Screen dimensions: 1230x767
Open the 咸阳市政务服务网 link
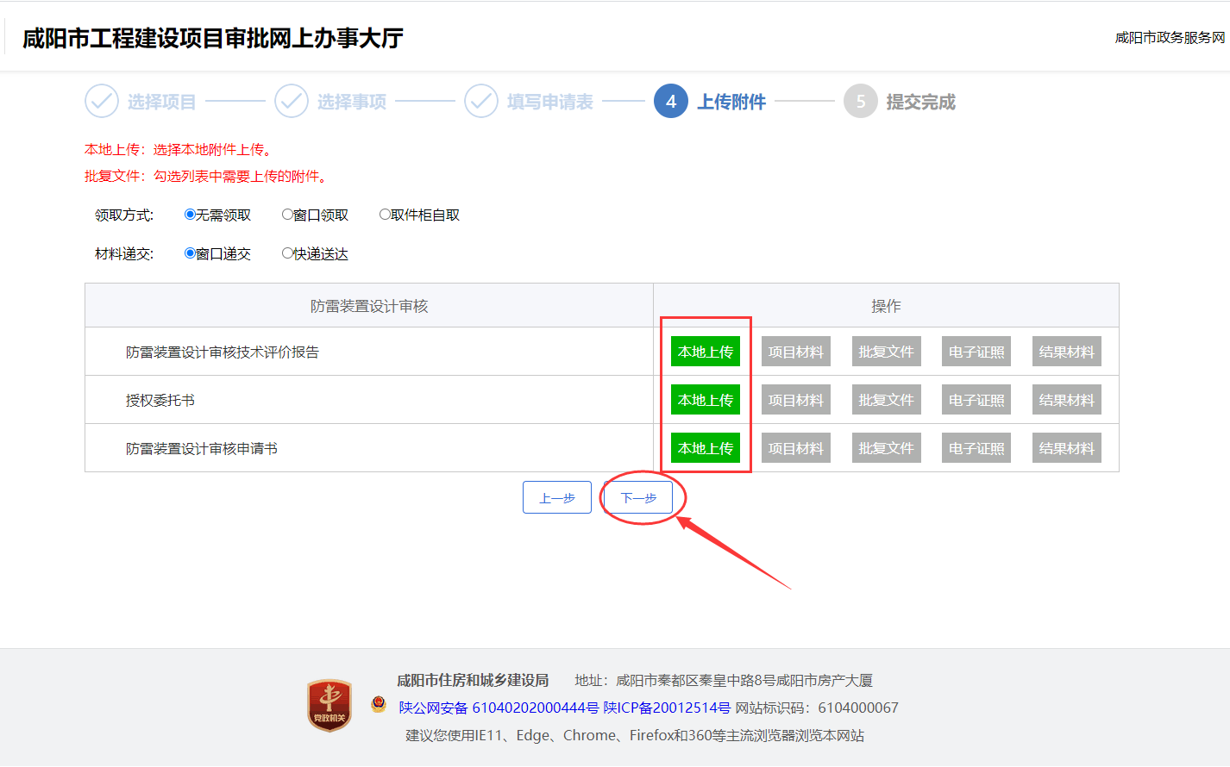click(1169, 38)
